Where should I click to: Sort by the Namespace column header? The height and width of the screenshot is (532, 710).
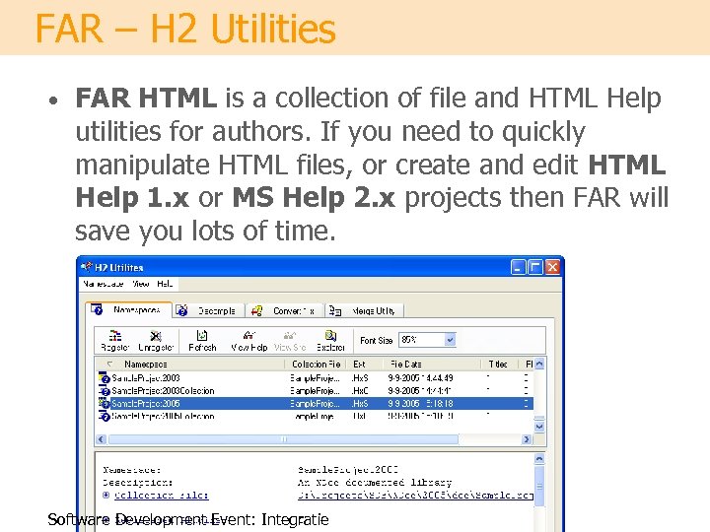[x=190, y=365]
